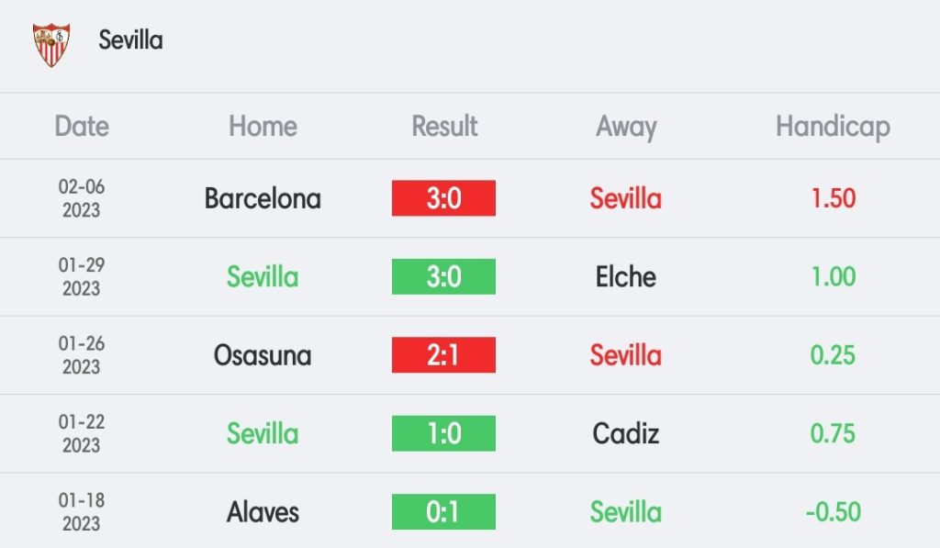Image resolution: width=940 pixels, height=548 pixels.
Task: Open Alaves team link
Action: 263,512
